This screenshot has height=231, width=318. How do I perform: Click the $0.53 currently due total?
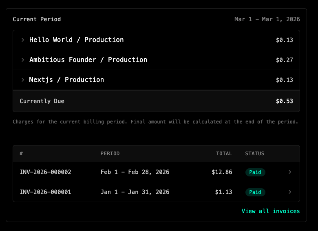pyautogui.click(x=284, y=101)
